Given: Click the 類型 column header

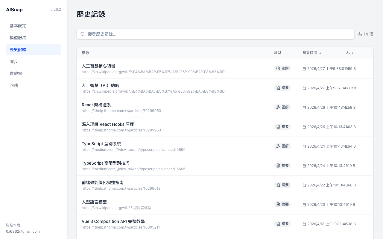Looking at the screenshot, I should [277, 53].
